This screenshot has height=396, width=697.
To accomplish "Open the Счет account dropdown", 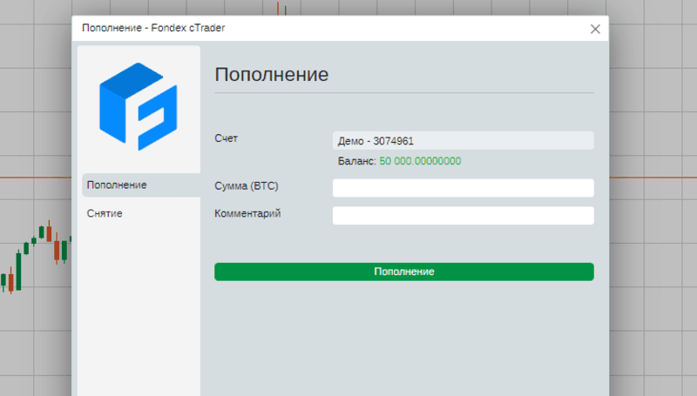I will point(464,141).
